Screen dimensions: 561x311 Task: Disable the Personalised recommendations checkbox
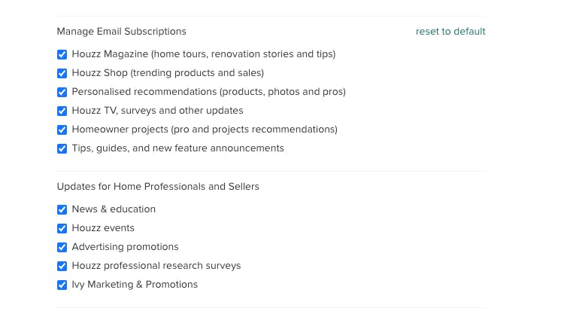[x=62, y=92]
